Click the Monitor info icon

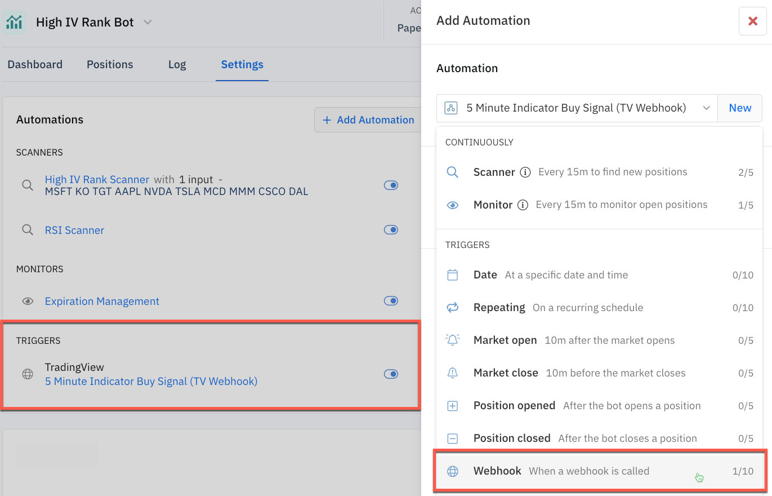pyautogui.click(x=523, y=205)
